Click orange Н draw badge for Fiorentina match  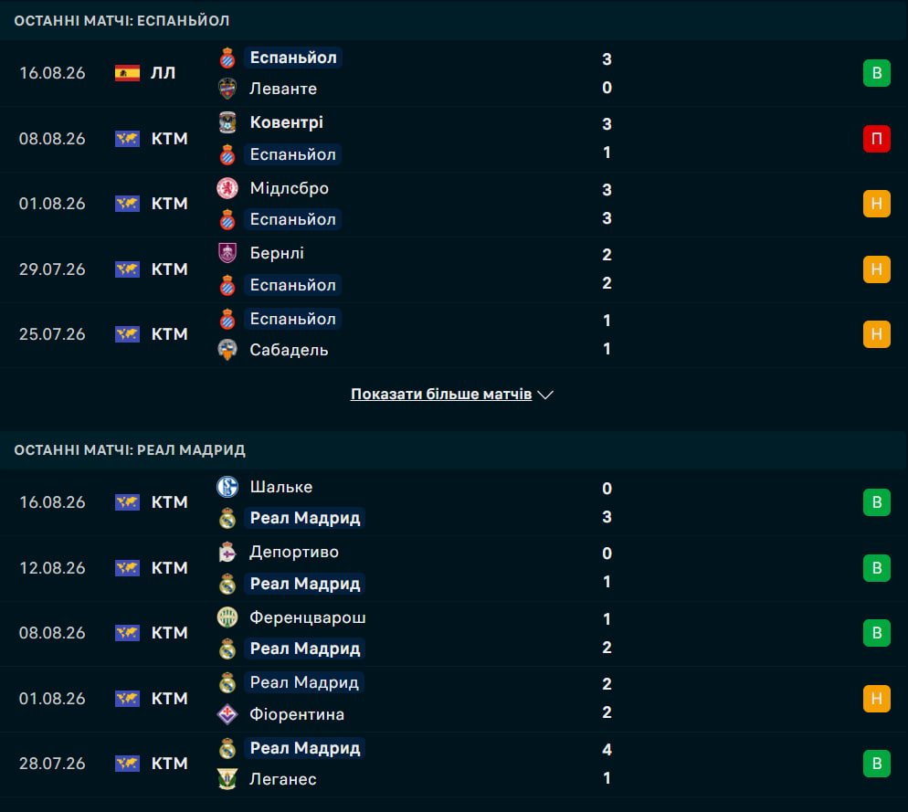877,698
